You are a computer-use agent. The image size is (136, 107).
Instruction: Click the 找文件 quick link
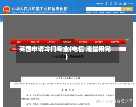95,12
